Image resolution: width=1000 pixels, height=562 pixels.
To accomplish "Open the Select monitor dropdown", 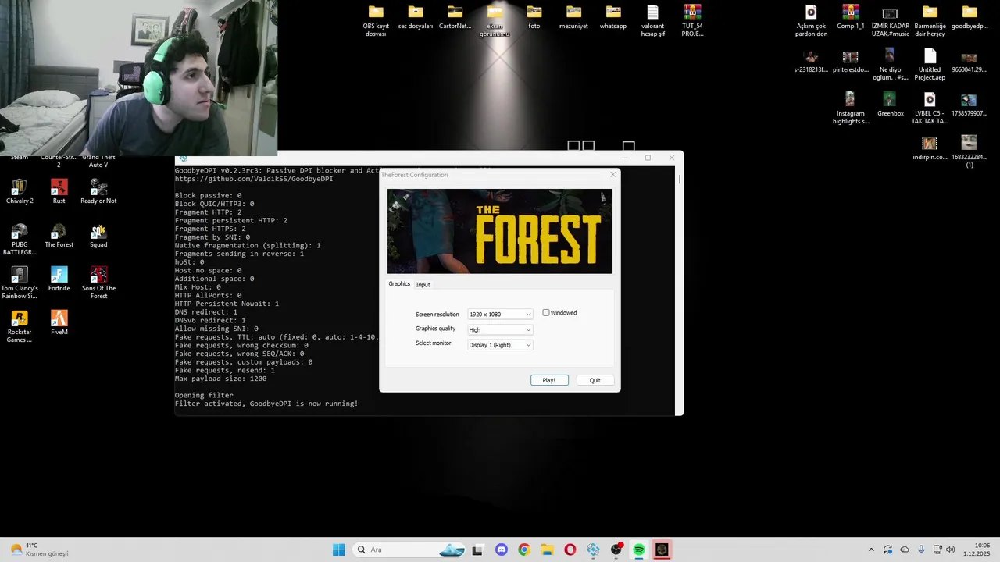I will click(500, 345).
